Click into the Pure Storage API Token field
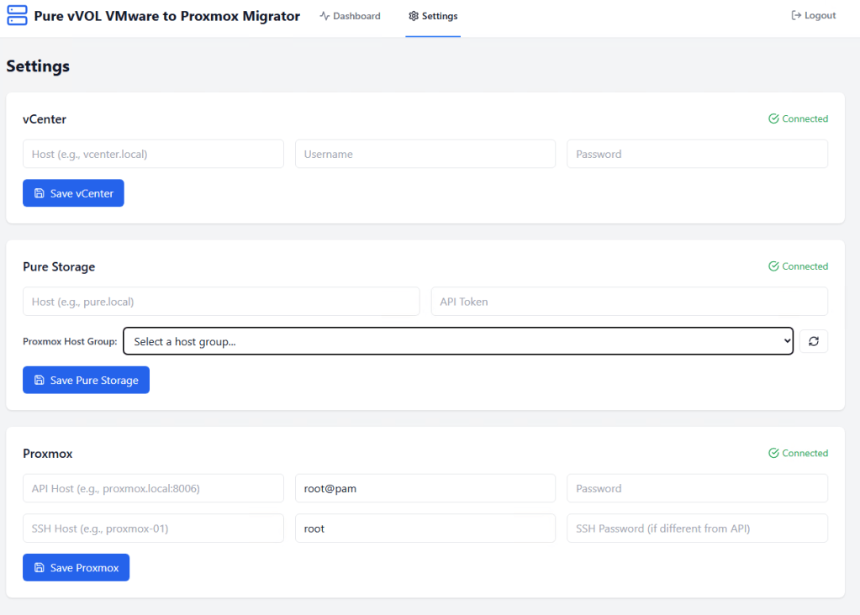Screen dimensions: 860x615 pos(629,302)
